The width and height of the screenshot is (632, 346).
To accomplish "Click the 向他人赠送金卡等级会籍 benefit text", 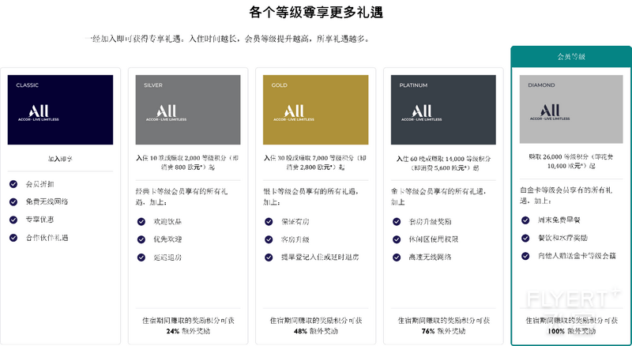I will 577,256.
